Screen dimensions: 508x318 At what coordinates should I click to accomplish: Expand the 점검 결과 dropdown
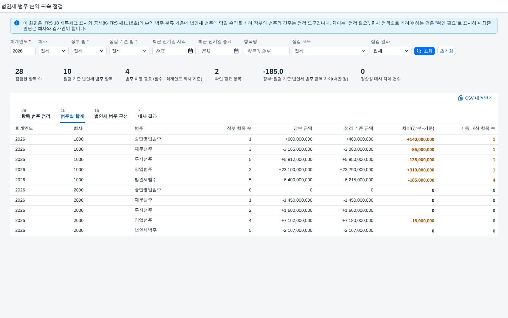coord(391,51)
